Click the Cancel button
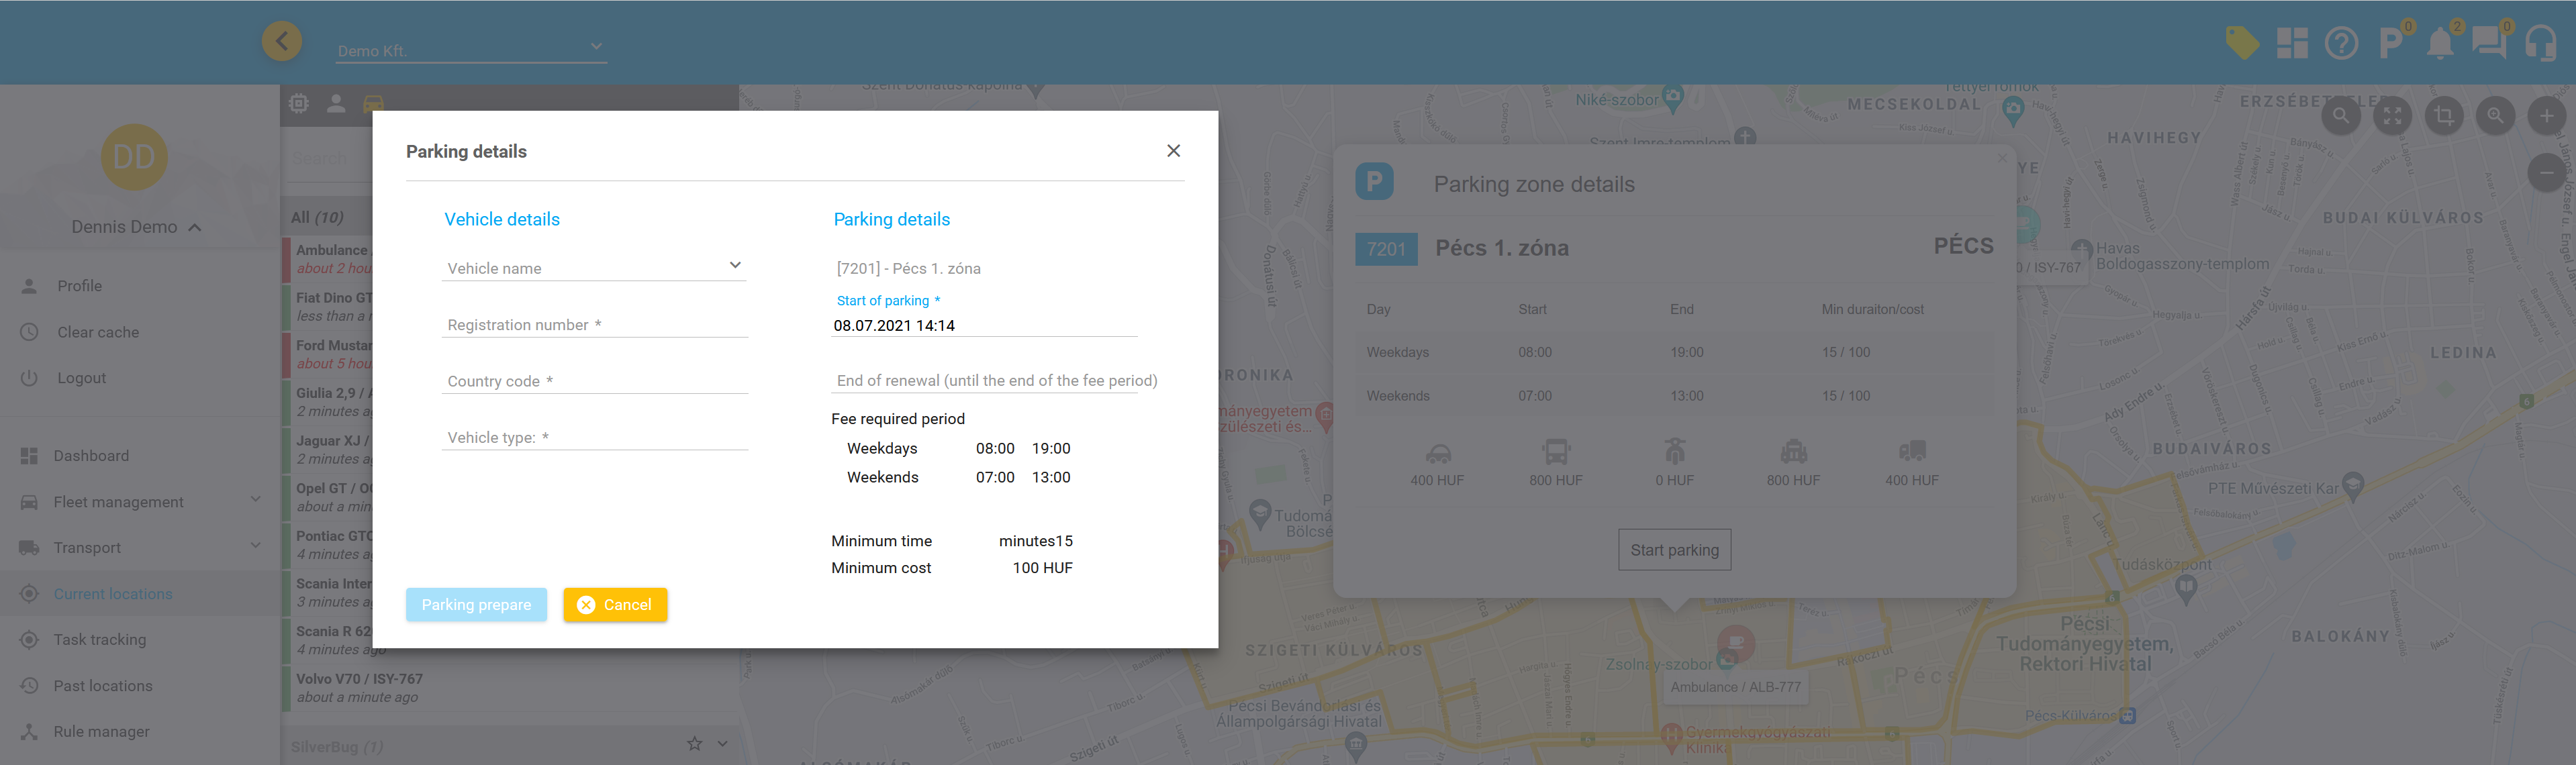2576x765 pixels. [x=615, y=605]
